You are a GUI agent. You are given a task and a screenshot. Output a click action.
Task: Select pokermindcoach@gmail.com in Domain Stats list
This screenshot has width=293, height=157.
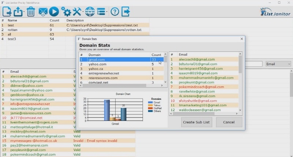[201, 87]
